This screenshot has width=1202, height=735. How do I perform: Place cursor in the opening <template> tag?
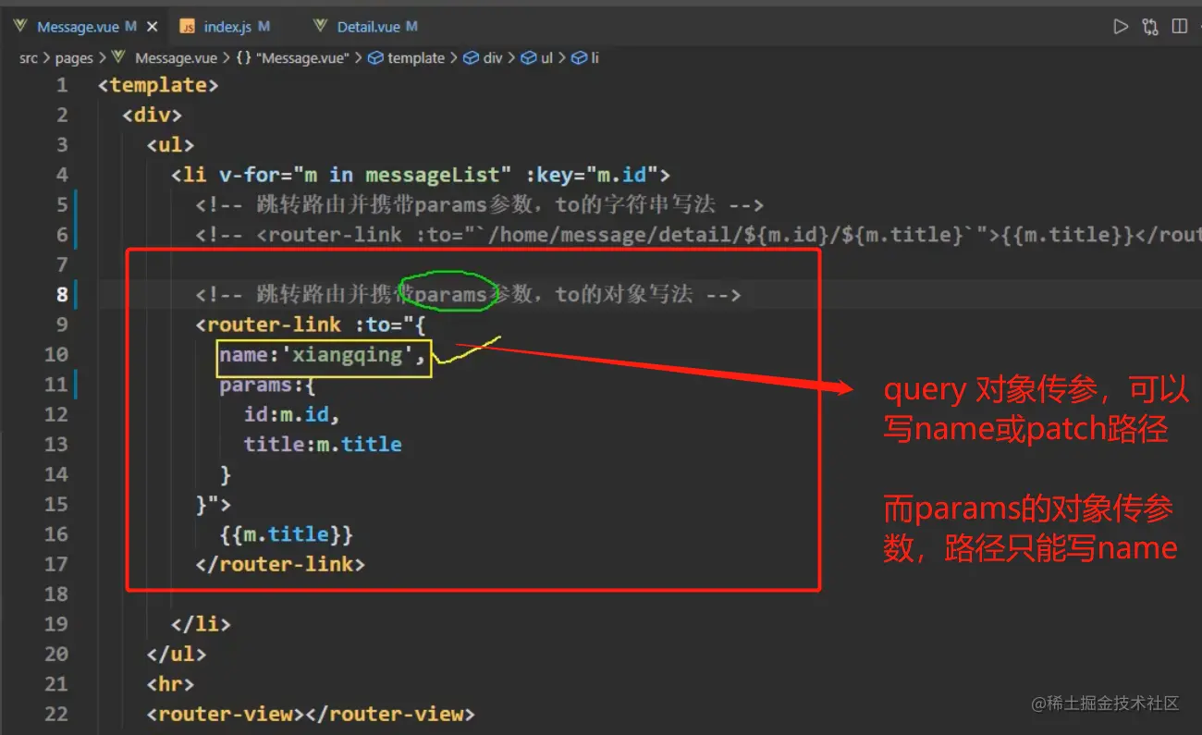(x=158, y=85)
